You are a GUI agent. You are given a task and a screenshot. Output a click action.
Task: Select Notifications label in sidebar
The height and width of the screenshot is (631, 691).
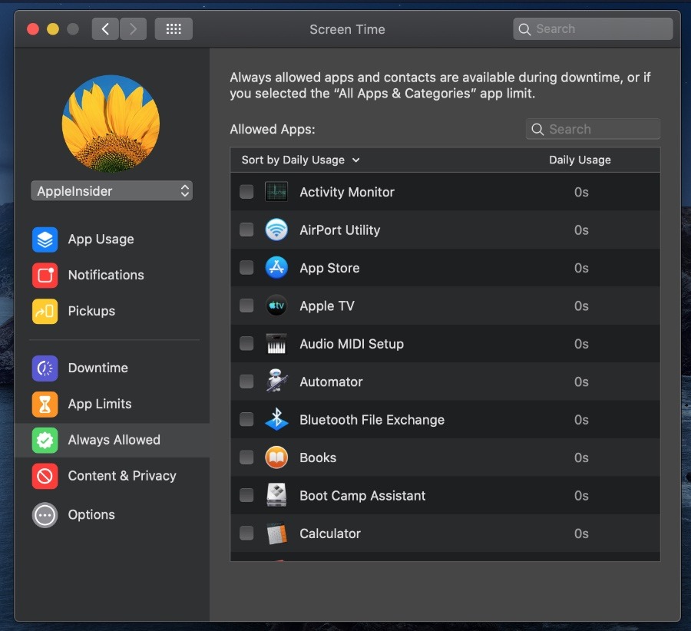[106, 275]
